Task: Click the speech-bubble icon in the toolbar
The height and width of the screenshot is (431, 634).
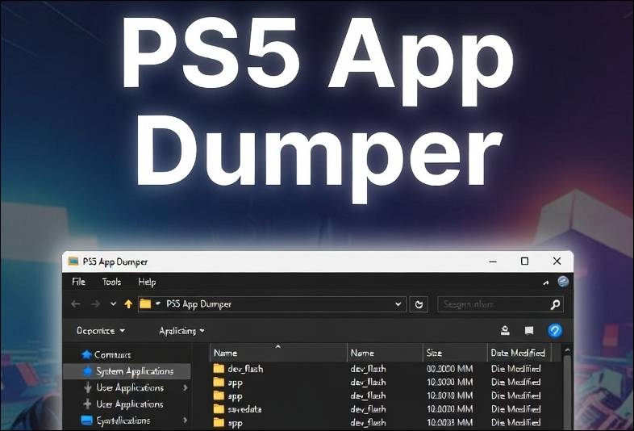Action: coord(529,331)
